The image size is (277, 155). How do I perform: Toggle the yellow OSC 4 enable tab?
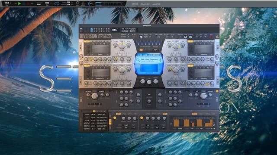[190, 65]
